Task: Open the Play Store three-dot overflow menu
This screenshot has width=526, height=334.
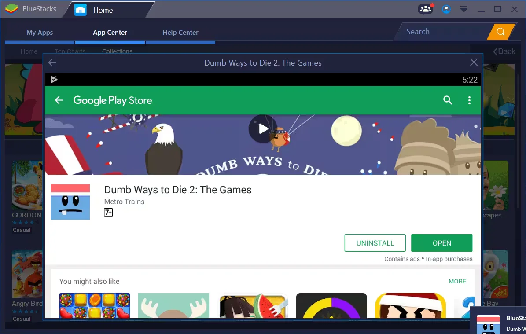Action: (x=469, y=100)
